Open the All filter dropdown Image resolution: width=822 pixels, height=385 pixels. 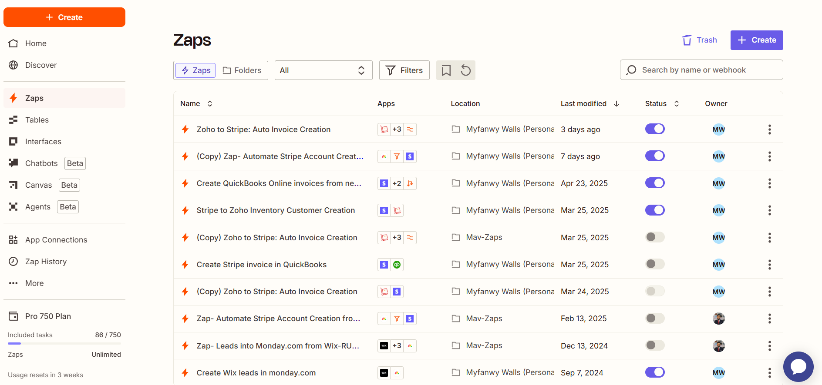(x=323, y=70)
